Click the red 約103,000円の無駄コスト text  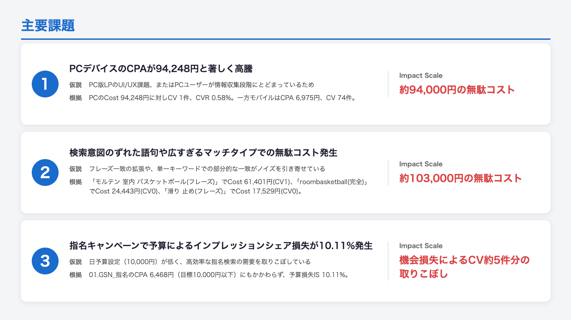(461, 178)
